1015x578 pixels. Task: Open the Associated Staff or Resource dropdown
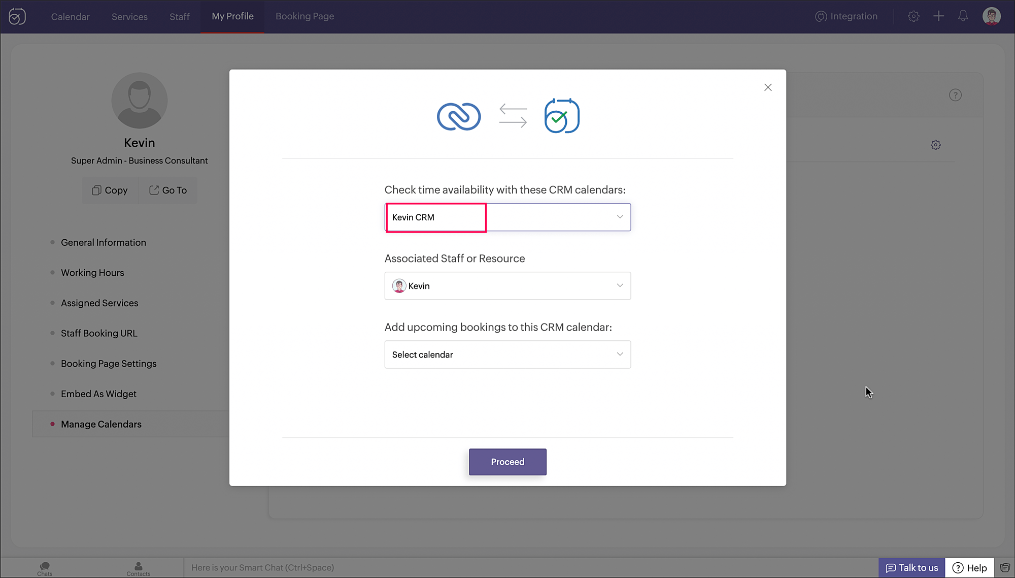(507, 286)
